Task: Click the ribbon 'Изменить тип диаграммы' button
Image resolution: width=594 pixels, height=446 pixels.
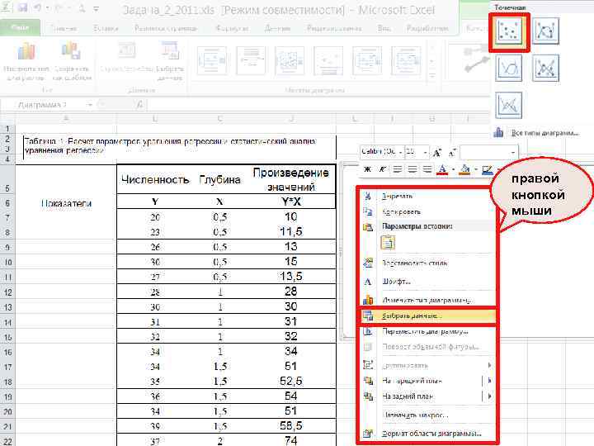Action: click(x=26, y=62)
